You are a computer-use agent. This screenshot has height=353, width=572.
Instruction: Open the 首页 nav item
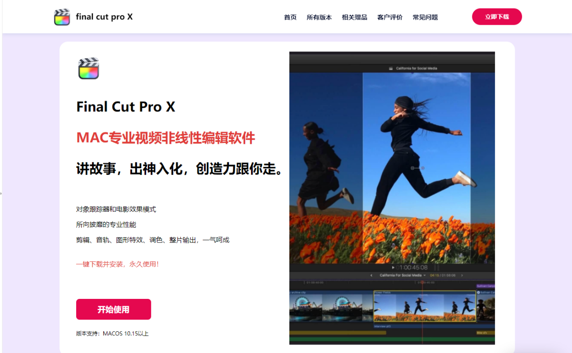point(290,17)
